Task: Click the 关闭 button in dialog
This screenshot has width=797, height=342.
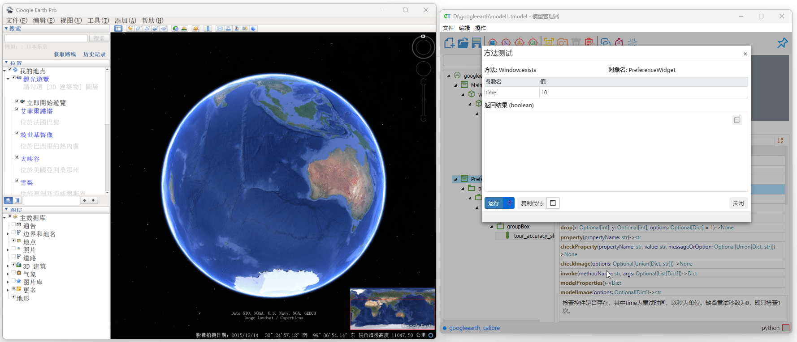Action: pos(738,203)
